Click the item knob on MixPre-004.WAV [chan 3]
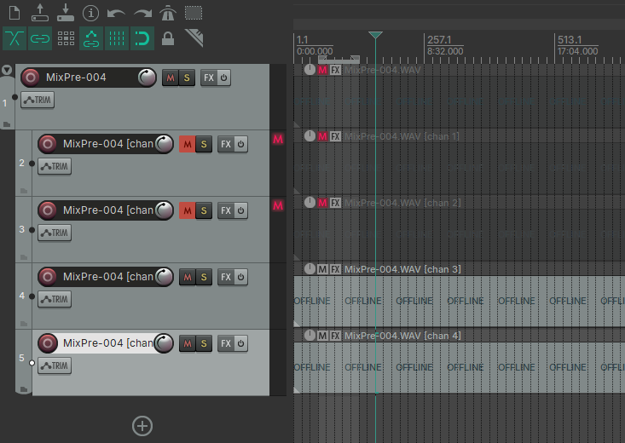This screenshot has height=443, width=625. coord(310,269)
